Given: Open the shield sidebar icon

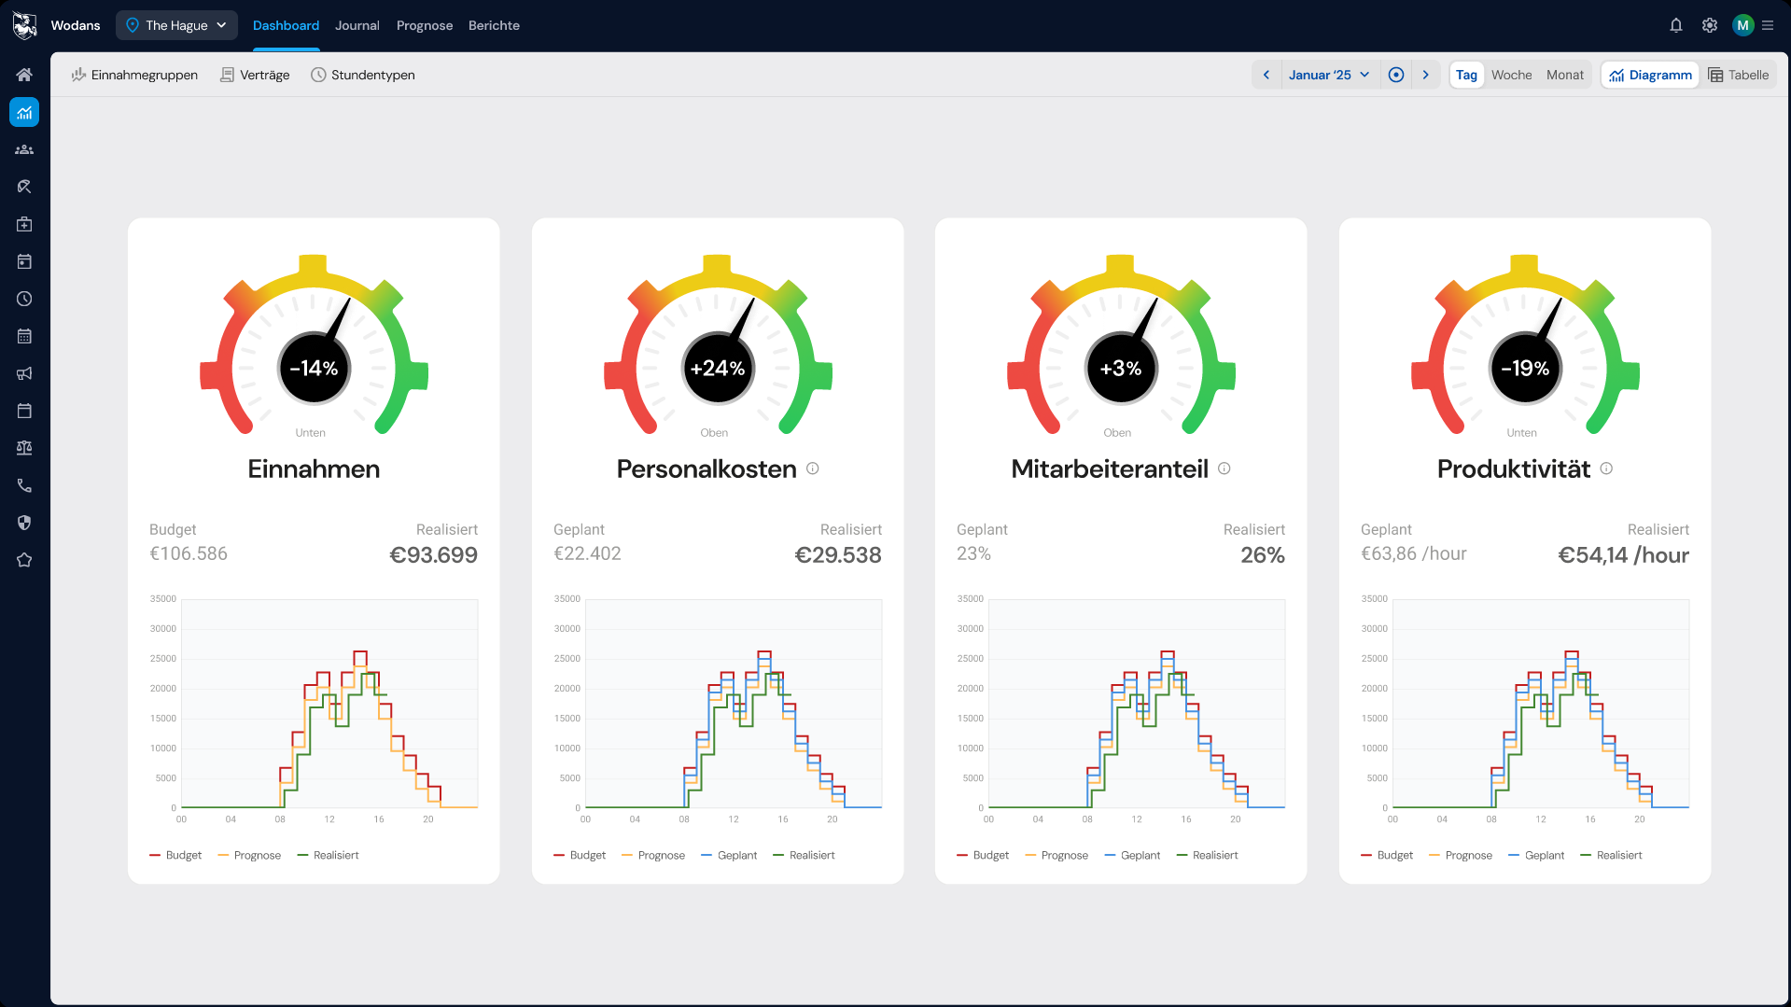Looking at the screenshot, I should tap(24, 523).
